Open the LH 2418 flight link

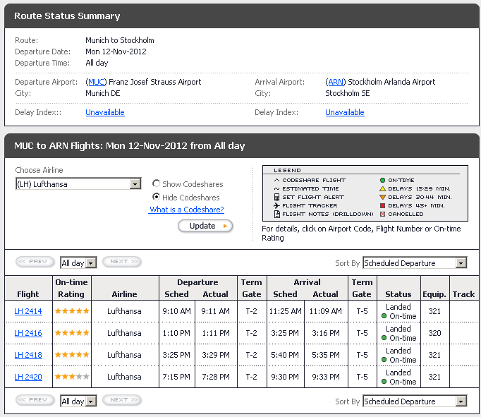(x=28, y=355)
